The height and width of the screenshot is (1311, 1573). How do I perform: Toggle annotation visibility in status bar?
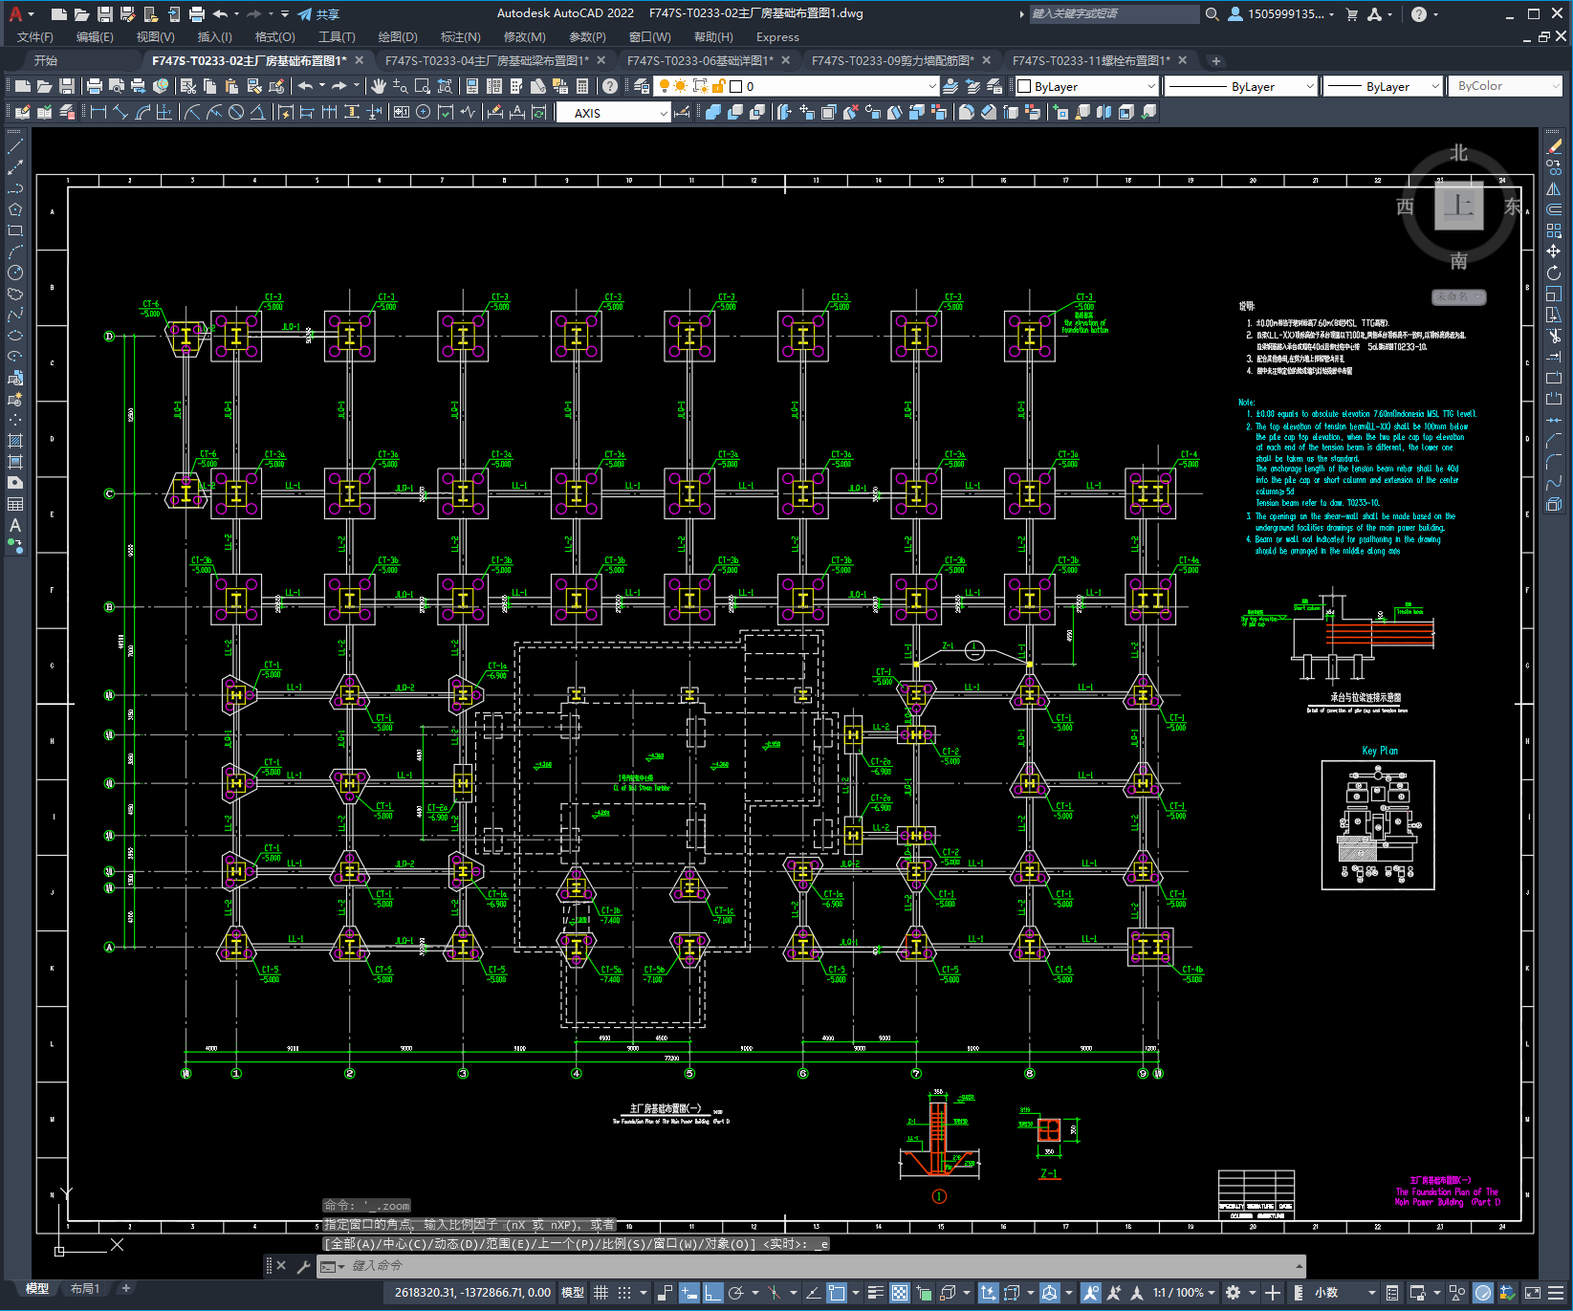1091,1293
